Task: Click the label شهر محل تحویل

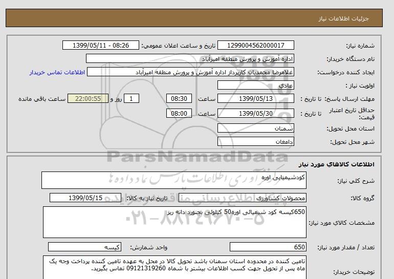Action: [352, 142]
